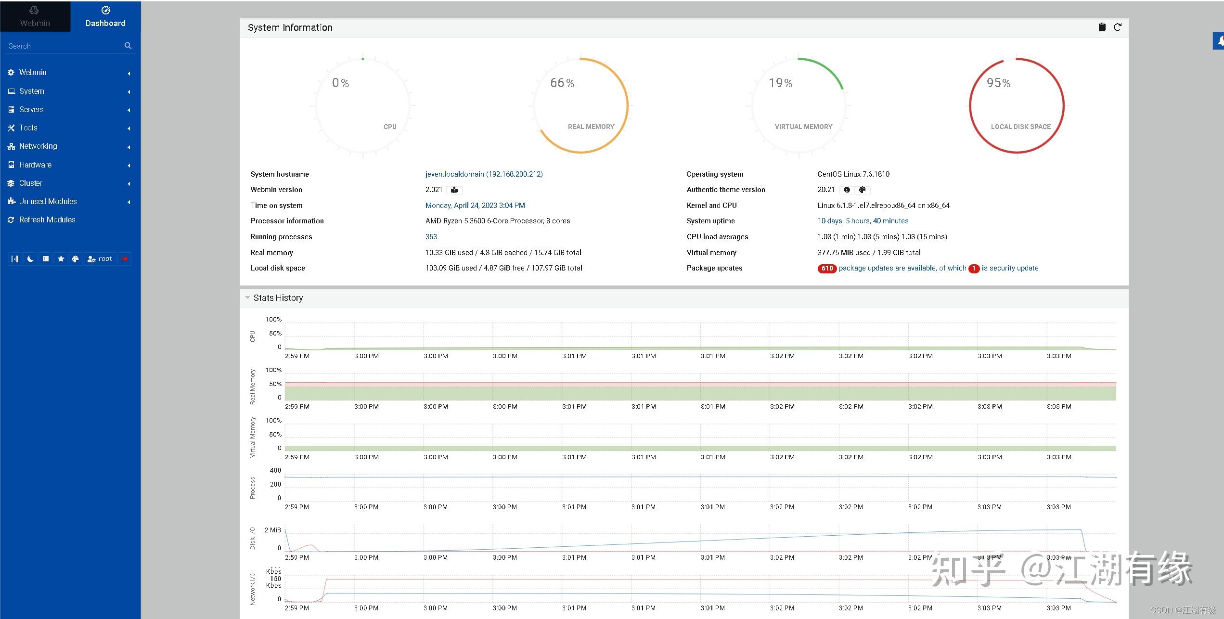Select the Dashboard tab
The width and height of the screenshot is (1224, 619).
pyautogui.click(x=105, y=16)
